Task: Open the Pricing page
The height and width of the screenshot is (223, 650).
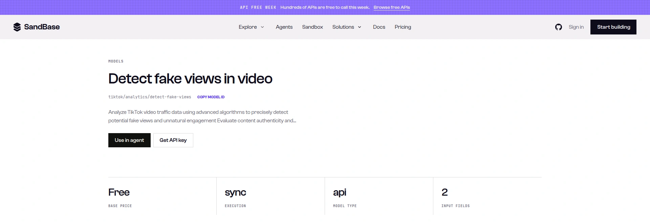Action: pos(403,27)
